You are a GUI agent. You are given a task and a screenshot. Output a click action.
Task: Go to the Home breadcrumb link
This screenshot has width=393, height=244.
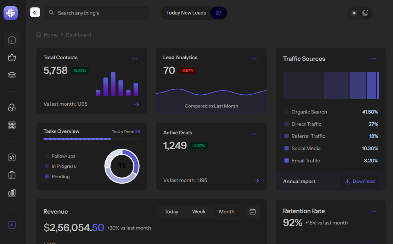coord(51,35)
